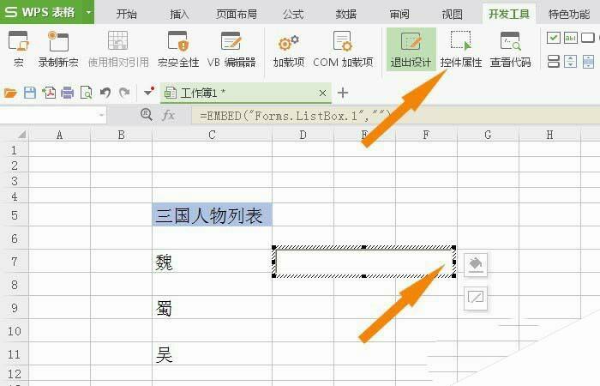Export to PDF icon
This screenshot has height=386, width=600.
[49, 93]
